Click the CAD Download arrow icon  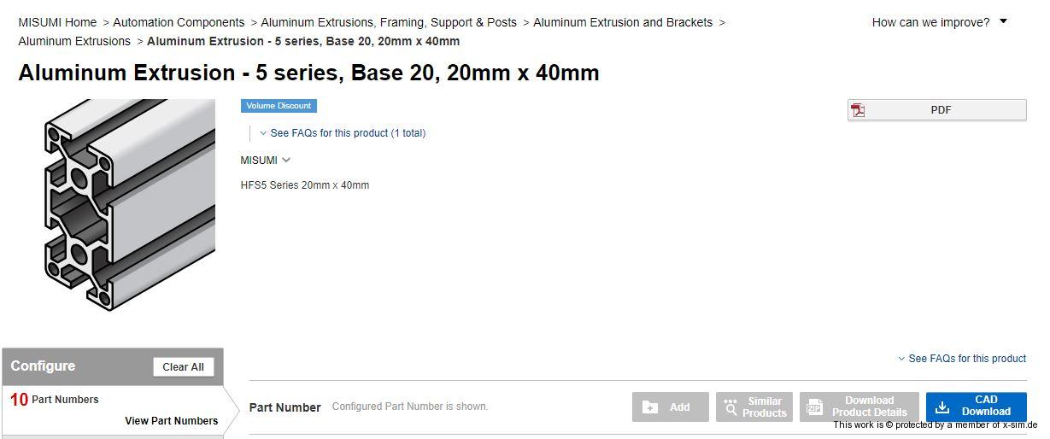(942, 407)
